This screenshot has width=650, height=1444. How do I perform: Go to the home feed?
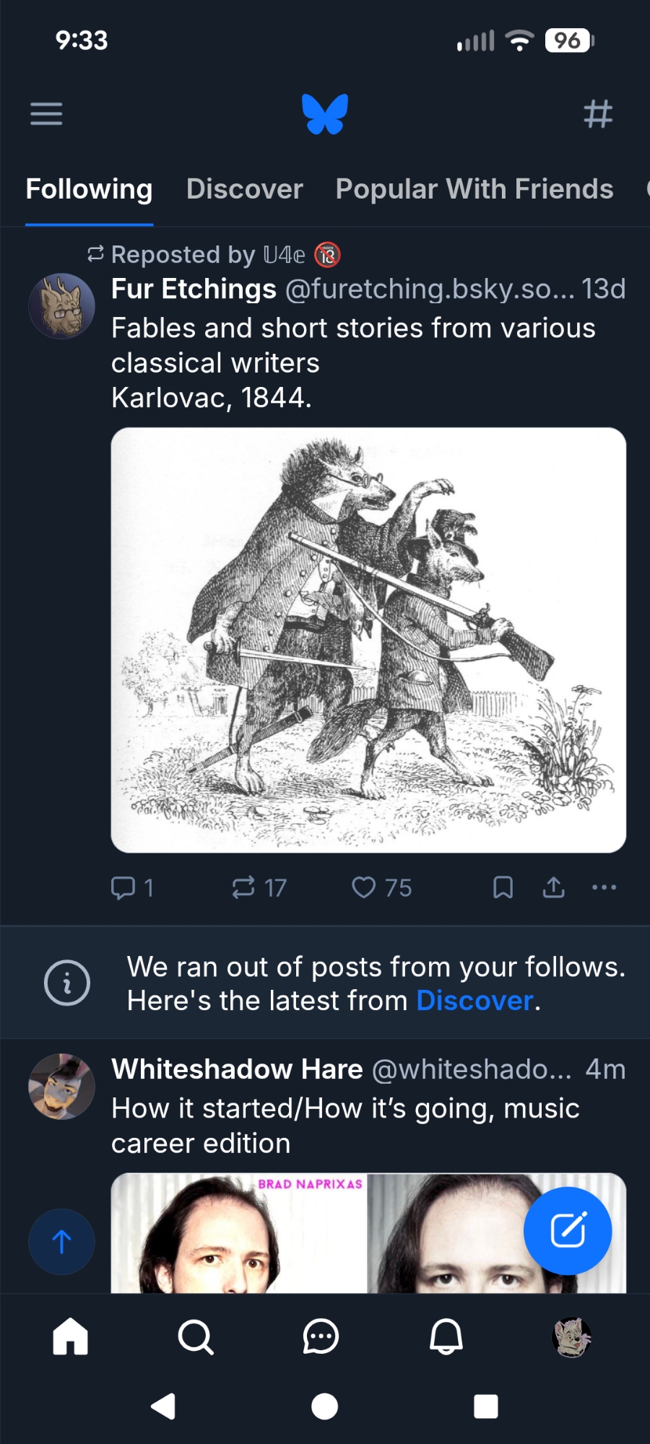pyautogui.click(x=71, y=1337)
